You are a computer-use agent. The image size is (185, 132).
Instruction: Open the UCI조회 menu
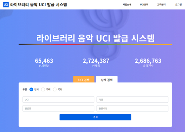(x=144, y=5)
